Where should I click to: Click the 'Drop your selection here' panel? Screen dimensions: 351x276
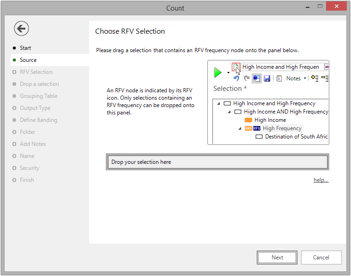pyautogui.click(x=218, y=162)
